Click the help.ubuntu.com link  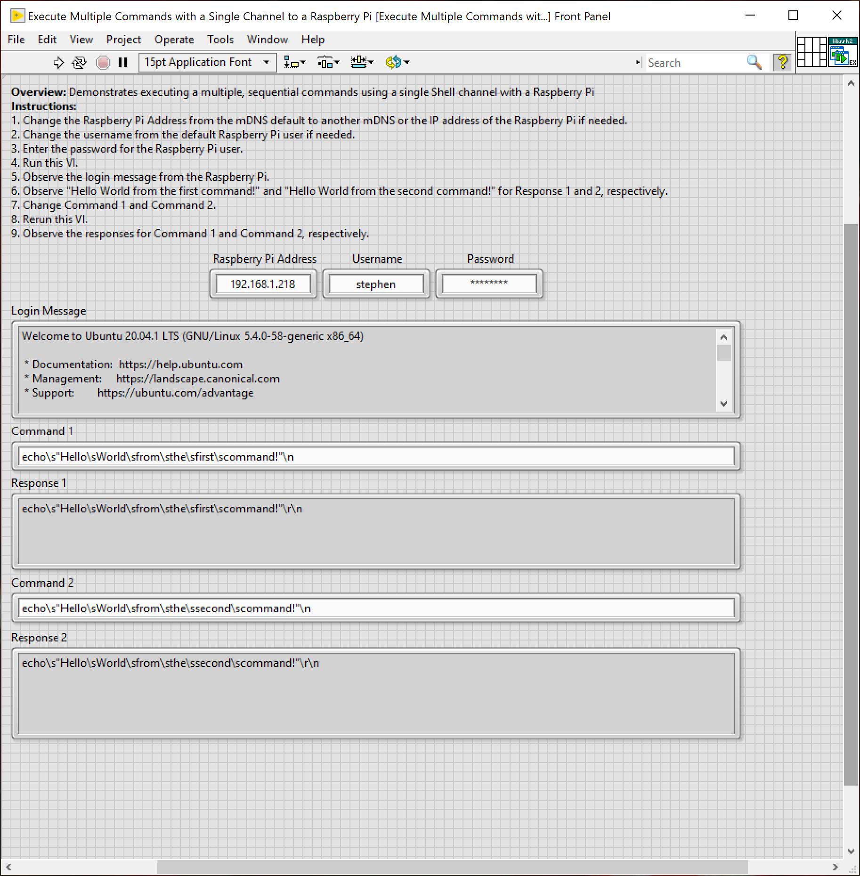[180, 364]
